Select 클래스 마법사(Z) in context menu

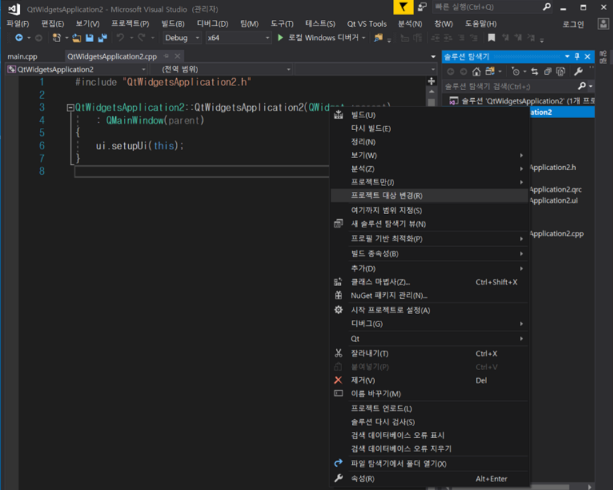click(x=428, y=282)
